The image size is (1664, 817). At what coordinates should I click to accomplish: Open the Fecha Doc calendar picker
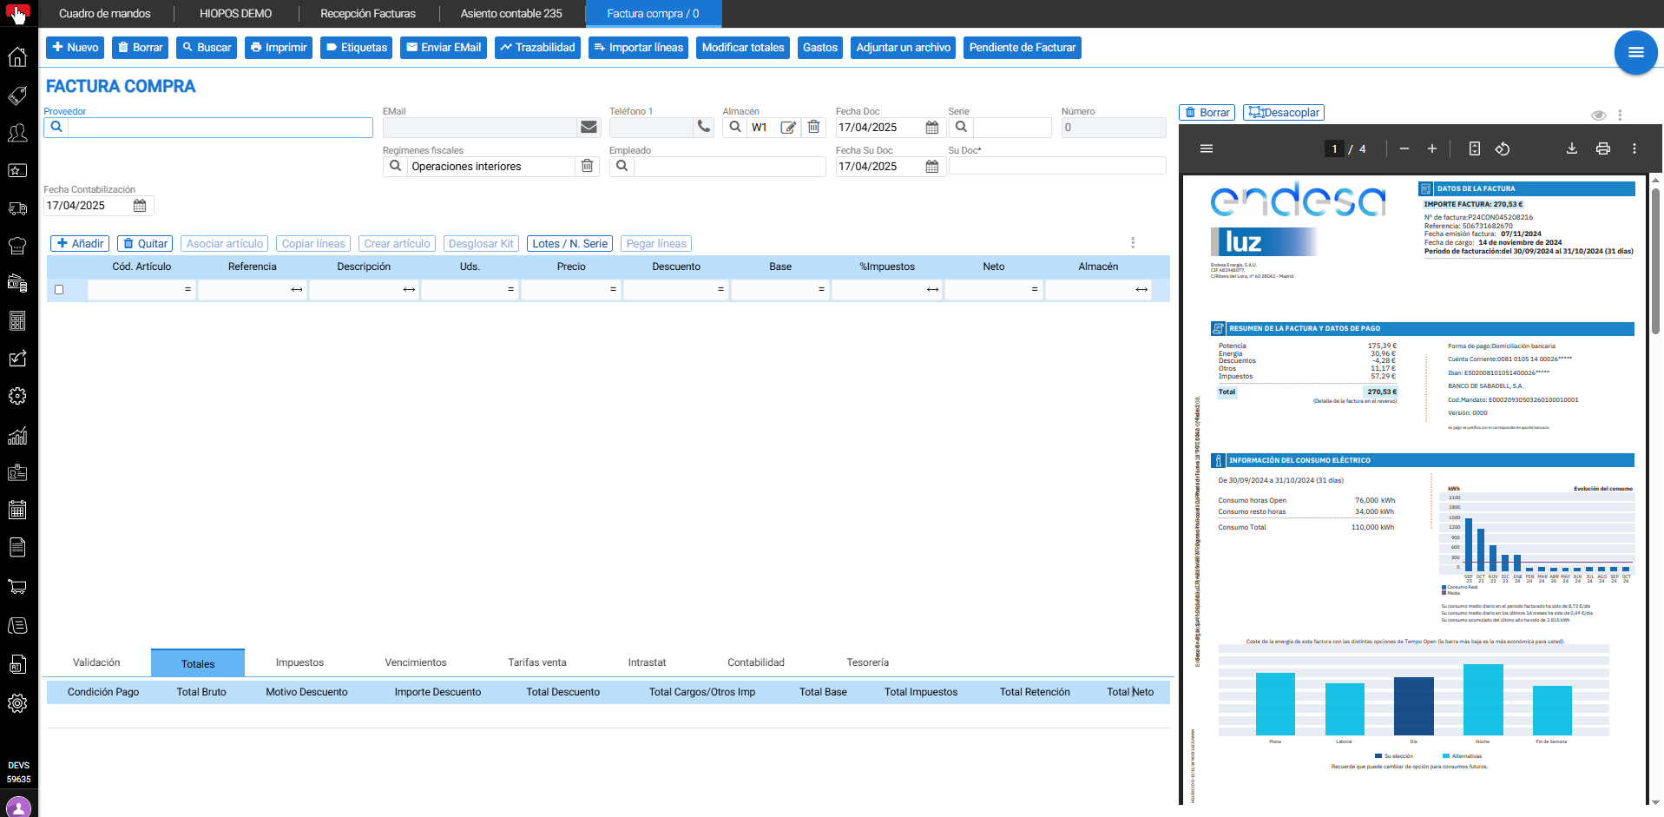(x=932, y=128)
